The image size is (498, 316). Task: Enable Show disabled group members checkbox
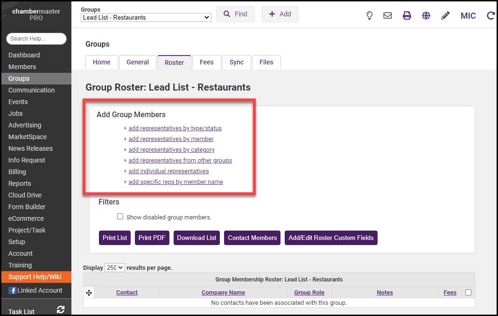point(120,217)
